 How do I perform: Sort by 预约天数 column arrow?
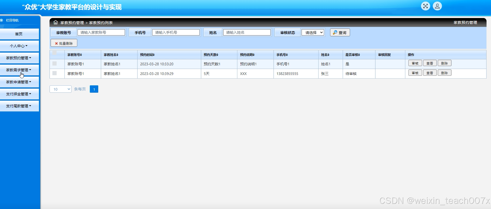(217, 55)
